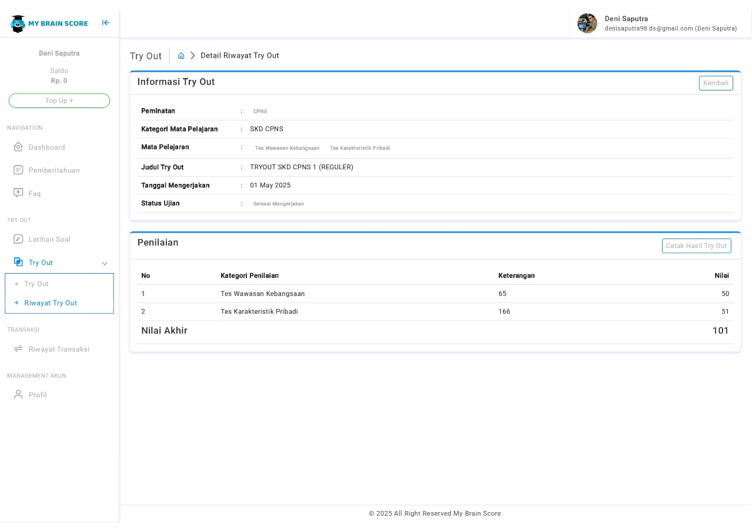Image resolution: width=752 pixels, height=531 pixels.
Task: Open Faq via its sidebar icon
Action: pos(18,193)
